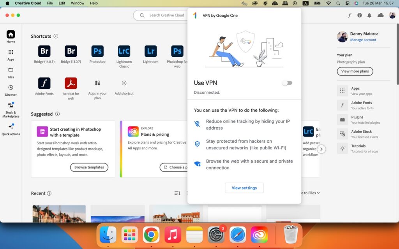This screenshot has width=399, height=249.
Task: Click Manage account link
Action: click(363, 40)
